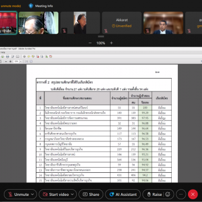Select the grey-haired man with glasses tile
The image size is (202, 202).
coord(39,23)
